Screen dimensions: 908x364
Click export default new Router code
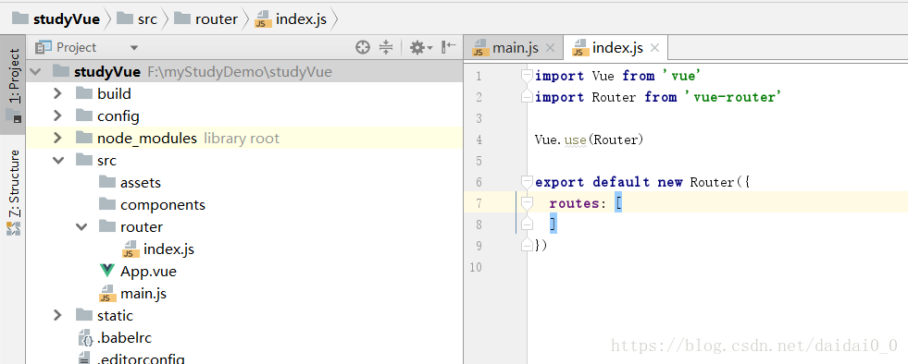click(x=642, y=182)
